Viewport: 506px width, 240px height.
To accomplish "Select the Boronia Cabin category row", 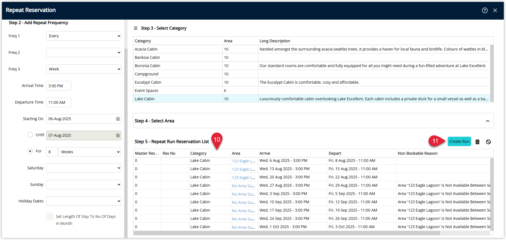I will click(x=312, y=66).
